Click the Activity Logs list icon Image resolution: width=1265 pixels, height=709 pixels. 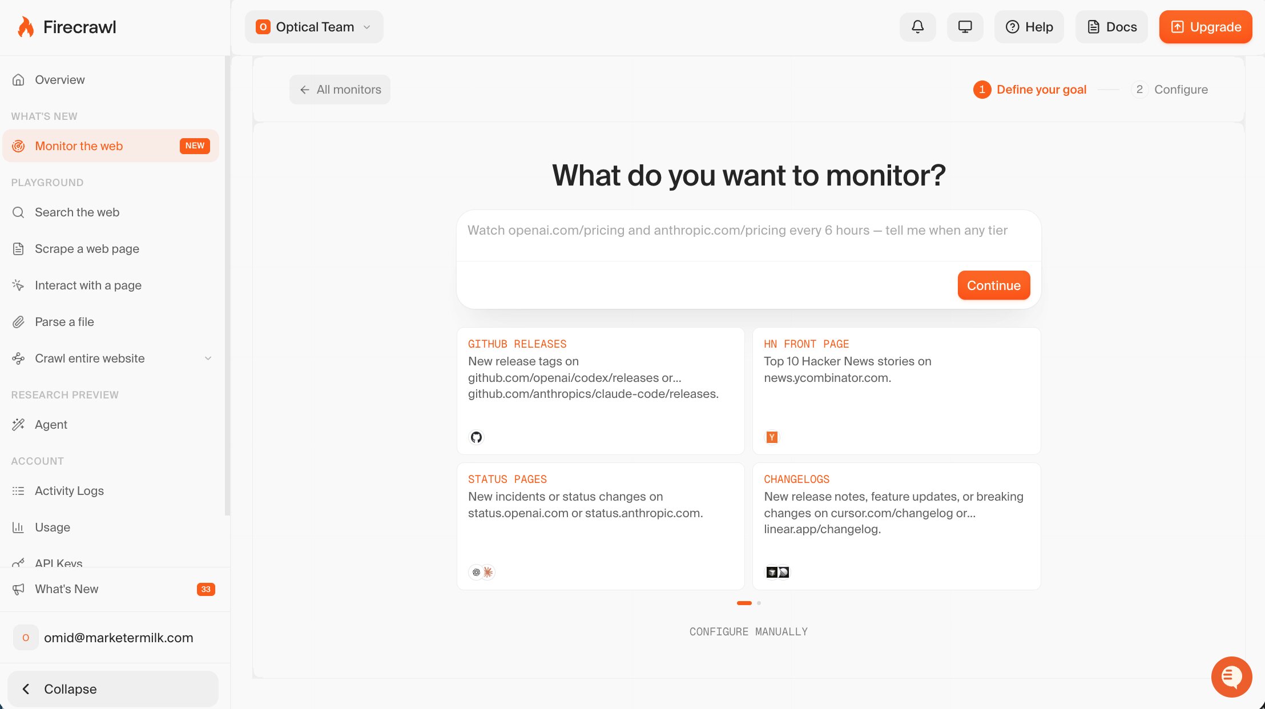pyautogui.click(x=18, y=491)
